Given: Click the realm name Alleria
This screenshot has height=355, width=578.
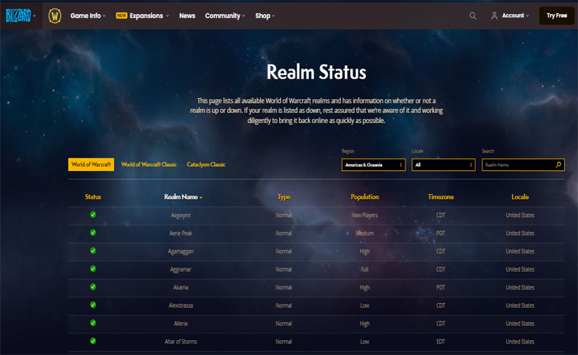Looking at the screenshot, I should coord(181,324).
